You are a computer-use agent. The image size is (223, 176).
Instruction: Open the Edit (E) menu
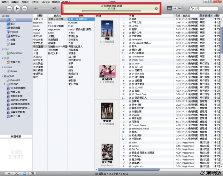pyautogui.click(x=15, y=2)
